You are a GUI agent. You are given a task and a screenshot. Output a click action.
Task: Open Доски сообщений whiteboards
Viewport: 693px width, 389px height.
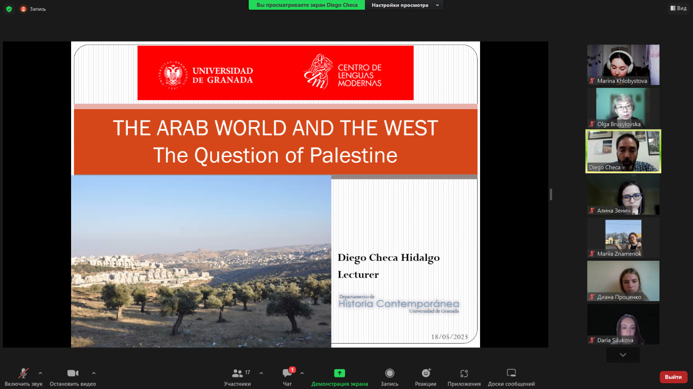point(512,377)
